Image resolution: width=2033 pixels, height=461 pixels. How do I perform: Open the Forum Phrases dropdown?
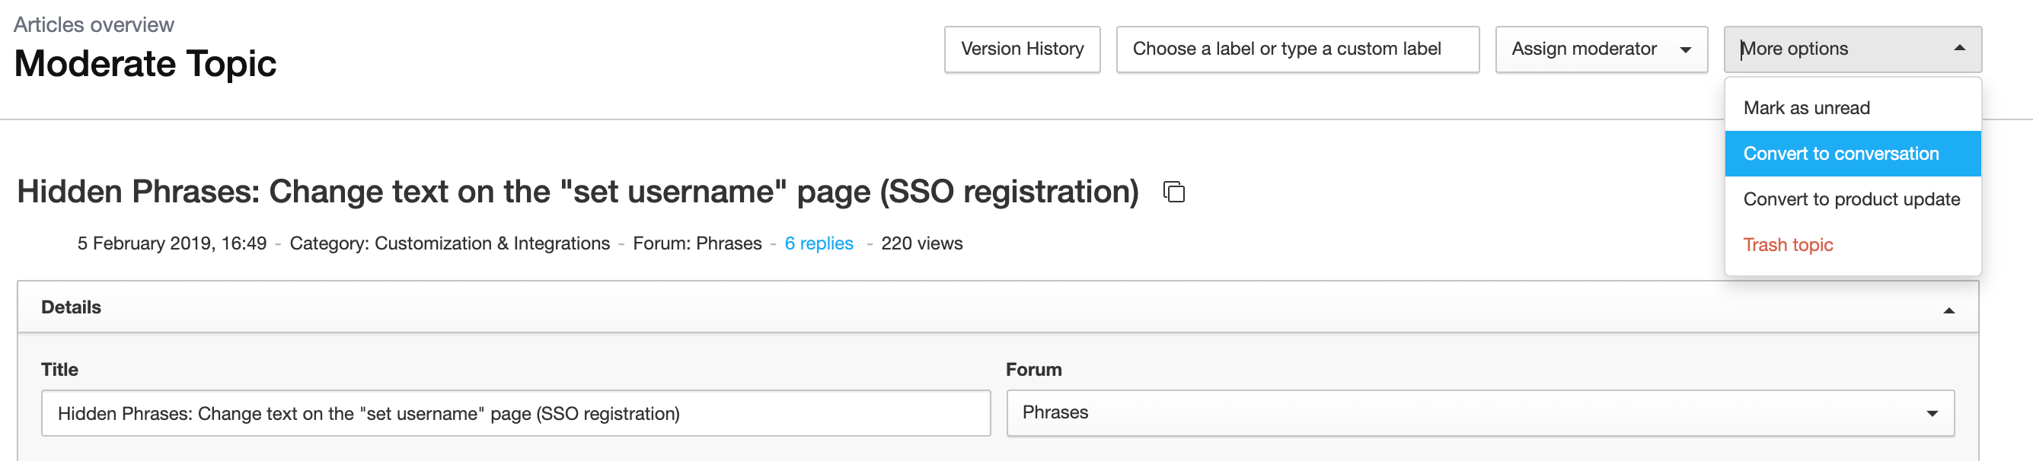[x=1479, y=413]
